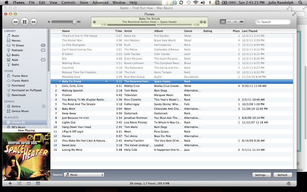Open the Controls menu

tap(68, 3)
